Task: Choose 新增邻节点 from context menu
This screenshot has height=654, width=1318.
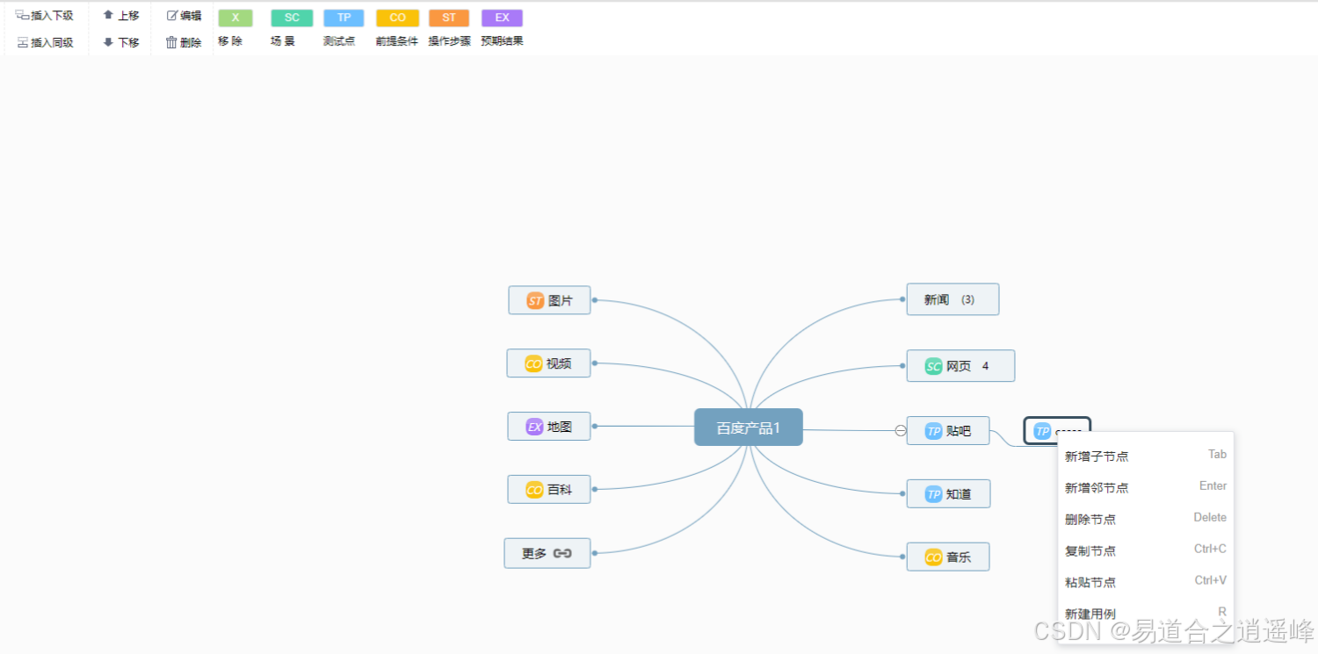Action: (x=1146, y=487)
